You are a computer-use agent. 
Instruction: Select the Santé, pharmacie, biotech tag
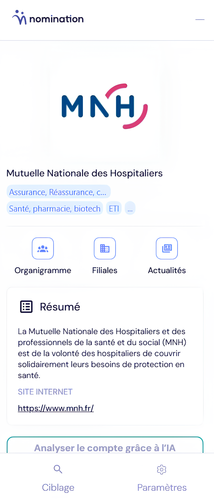pos(55,208)
